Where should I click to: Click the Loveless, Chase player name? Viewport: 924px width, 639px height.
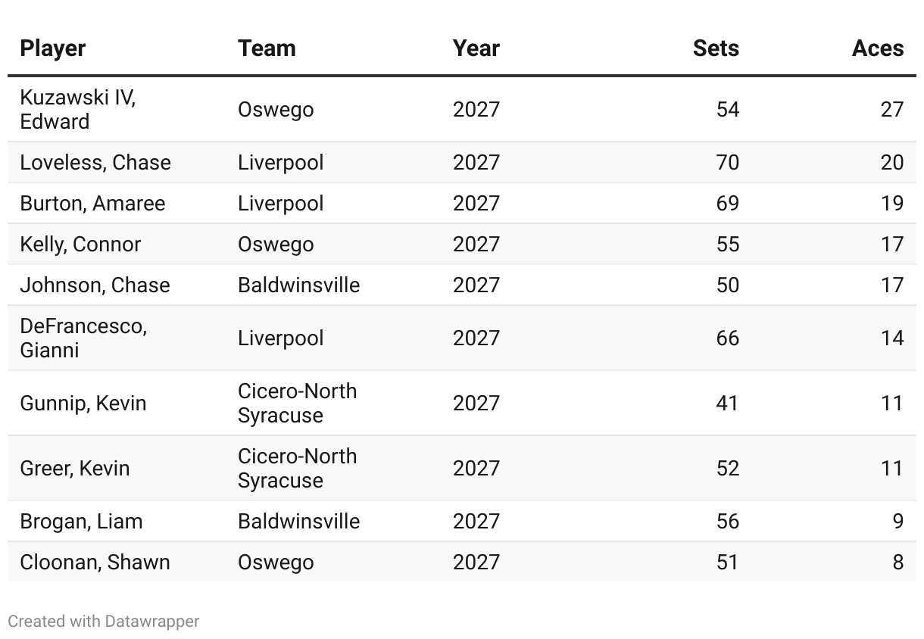click(95, 163)
